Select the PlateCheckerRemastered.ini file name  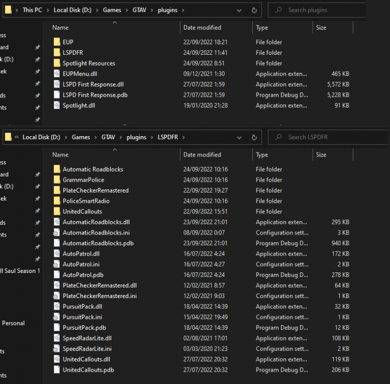pos(100,296)
